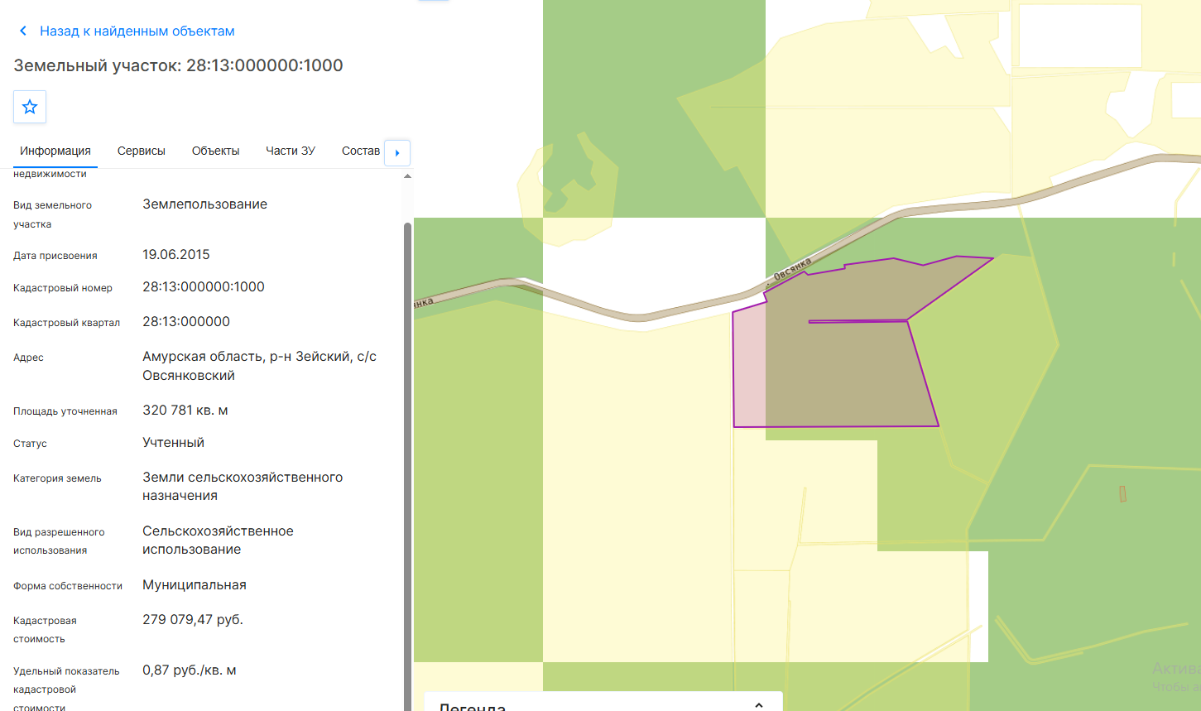Click unit value 0,87 руб./кв. м

click(x=190, y=670)
